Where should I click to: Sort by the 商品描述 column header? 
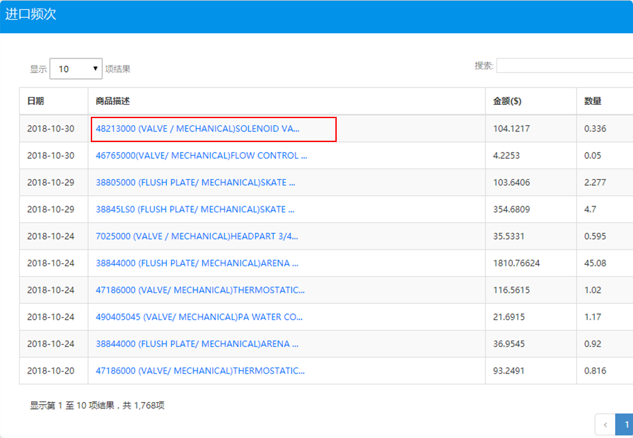pos(286,101)
